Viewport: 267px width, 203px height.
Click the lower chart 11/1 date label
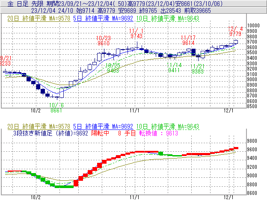(134, 197)
